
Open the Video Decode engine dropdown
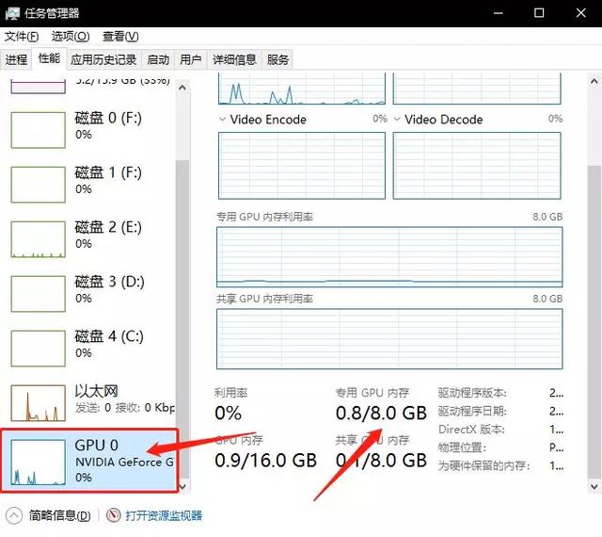(397, 120)
